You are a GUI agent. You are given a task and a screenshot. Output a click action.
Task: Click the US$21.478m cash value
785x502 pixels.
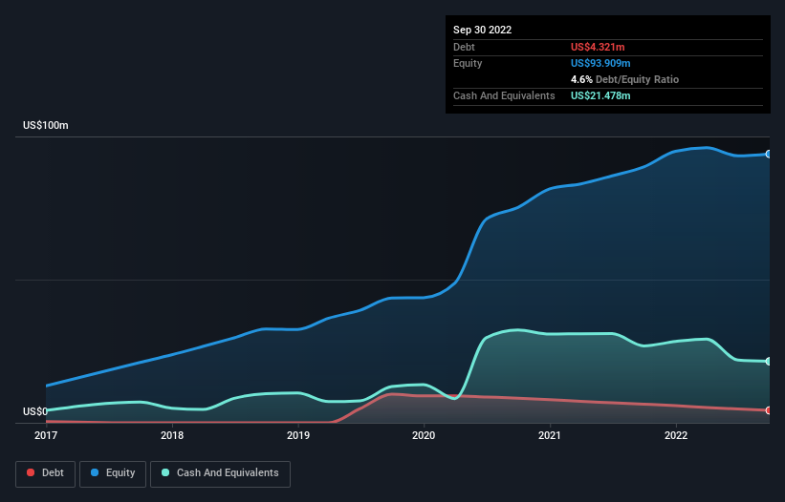pos(600,95)
